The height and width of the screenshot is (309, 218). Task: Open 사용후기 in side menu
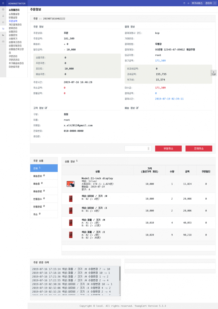pyautogui.click(x=13, y=39)
